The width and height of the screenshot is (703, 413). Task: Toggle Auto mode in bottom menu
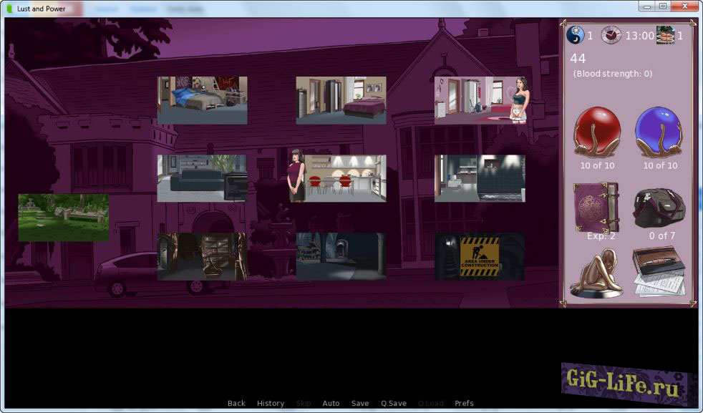pos(331,404)
